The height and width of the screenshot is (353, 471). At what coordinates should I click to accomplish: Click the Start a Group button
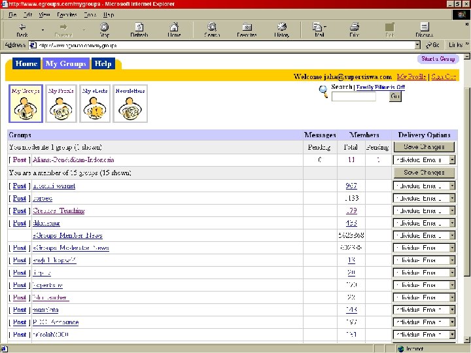coord(438,59)
